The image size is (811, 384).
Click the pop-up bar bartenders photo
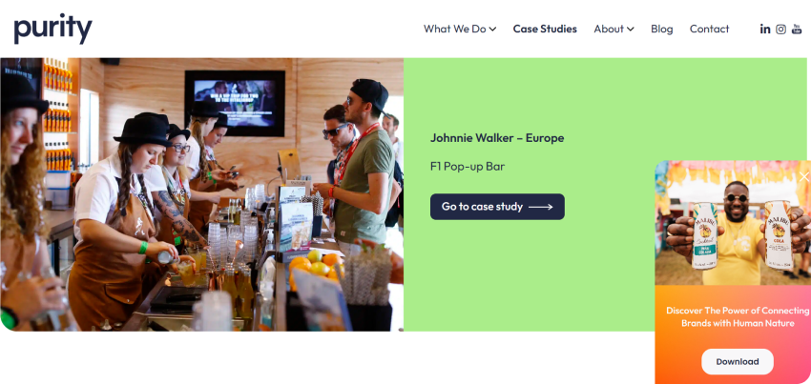(x=201, y=194)
